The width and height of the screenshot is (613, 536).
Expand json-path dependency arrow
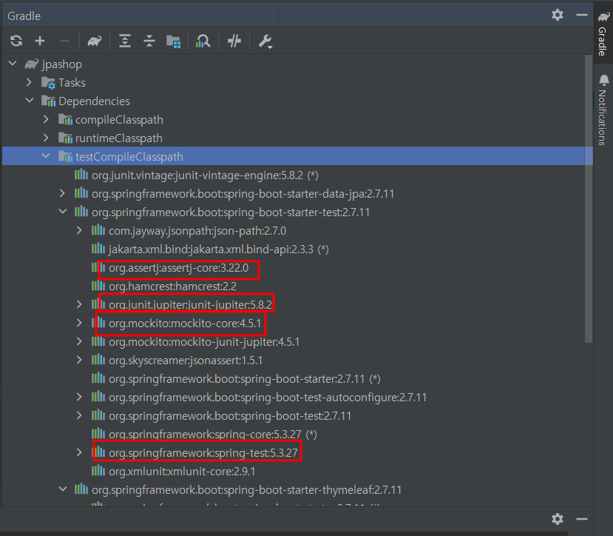(79, 230)
